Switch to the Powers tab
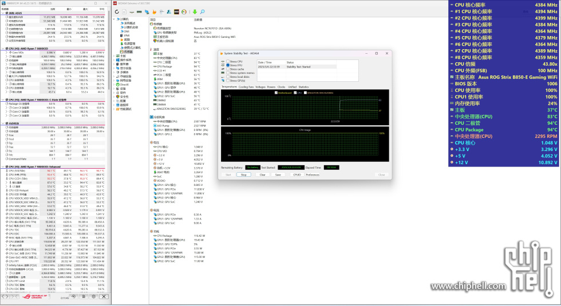This screenshot has width=561, height=306. 271,87
